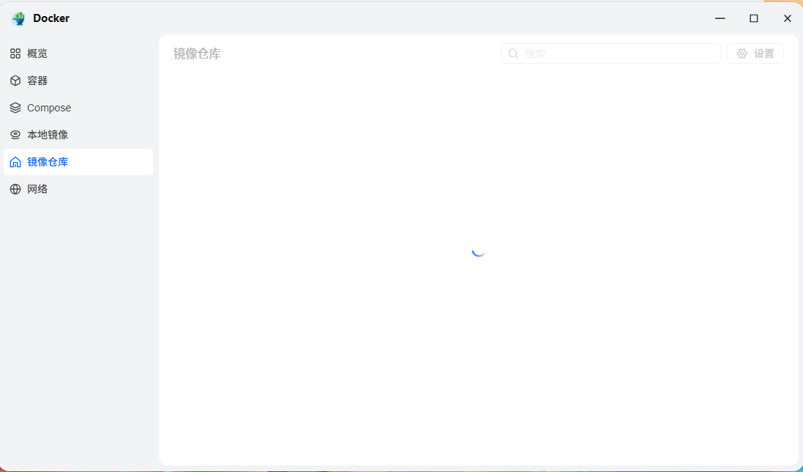Open the Compose section
803x472 pixels.
pyautogui.click(x=78, y=108)
